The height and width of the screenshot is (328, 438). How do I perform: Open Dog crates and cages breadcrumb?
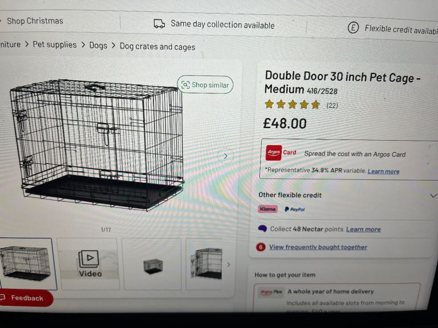coord(157,47)
